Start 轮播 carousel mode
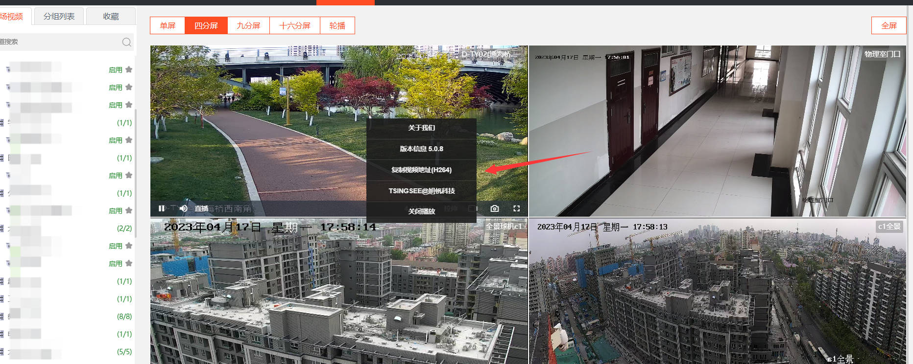Image resolution: width=913 pixels, height=364 pixels. coord(337,25)
